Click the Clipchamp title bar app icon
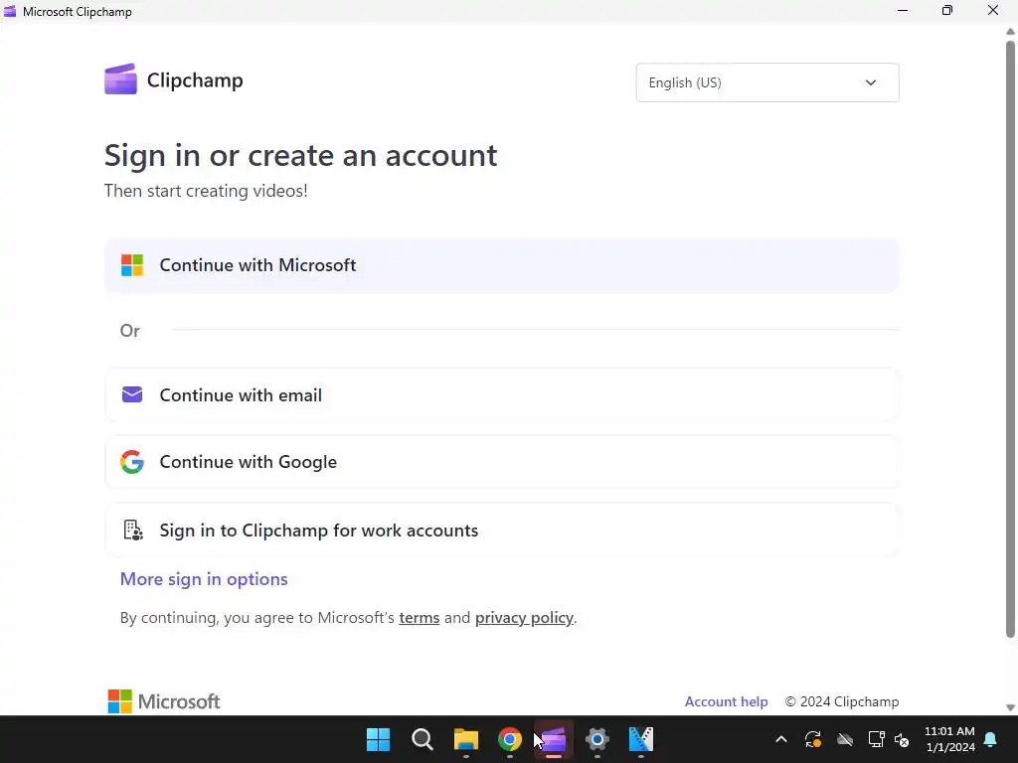 tap(9, 11)
